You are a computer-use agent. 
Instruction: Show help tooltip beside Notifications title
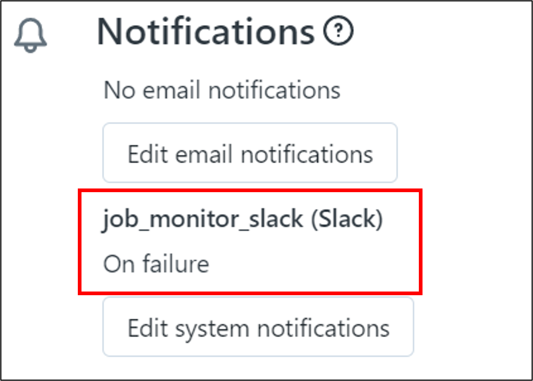point(338,30)
